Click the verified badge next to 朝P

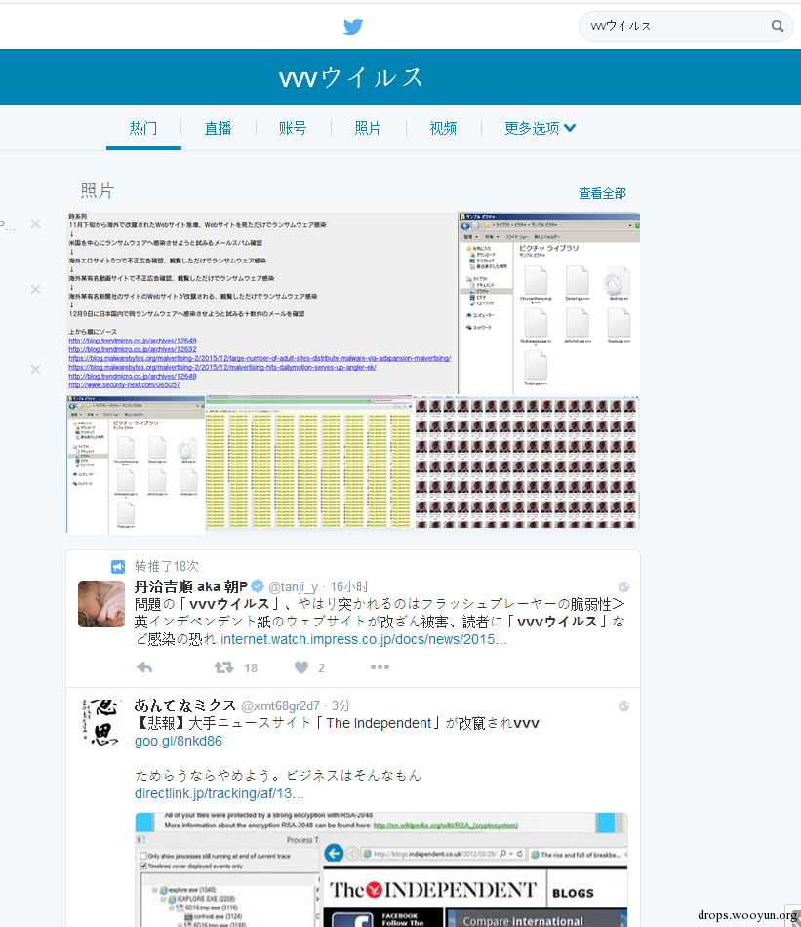click(258, 586)
